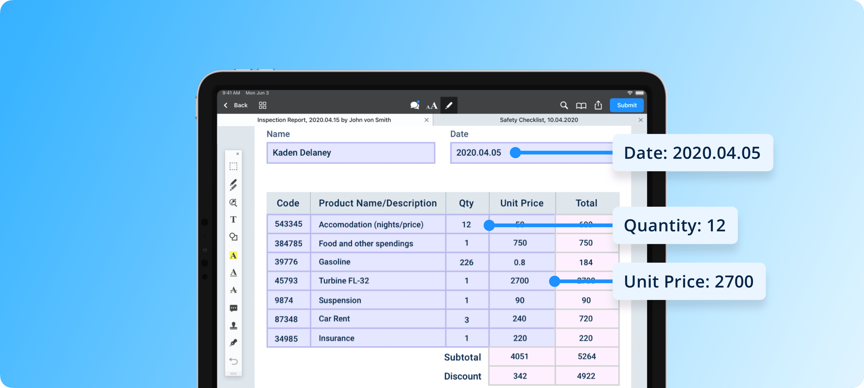This screenshot has height=388, width=864.
Task: Click the Name field with Kaden Delaney
Action: click(x=350, y=153)
